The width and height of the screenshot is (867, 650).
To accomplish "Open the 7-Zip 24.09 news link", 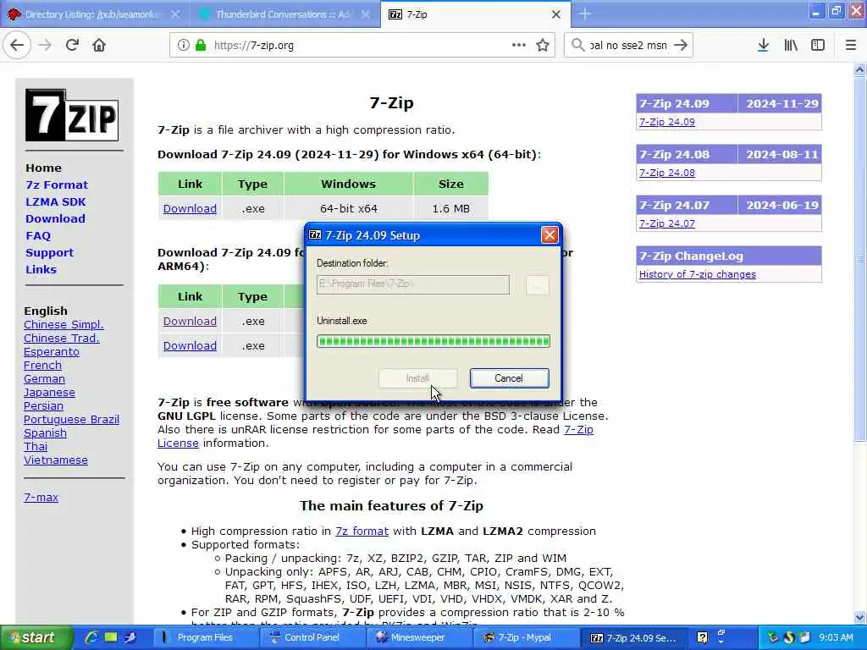I will pyautogui.click(x=667, y=122).
